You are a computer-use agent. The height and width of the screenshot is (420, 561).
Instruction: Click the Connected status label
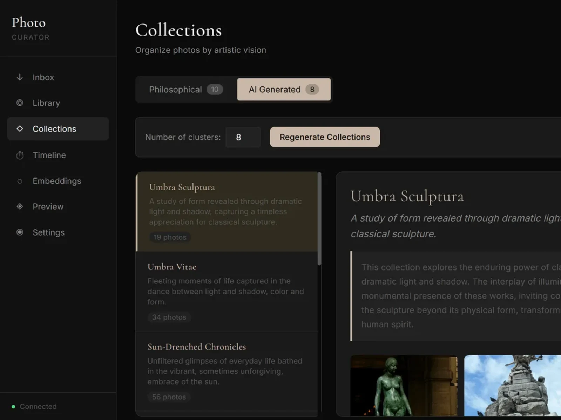click(38, 406)
